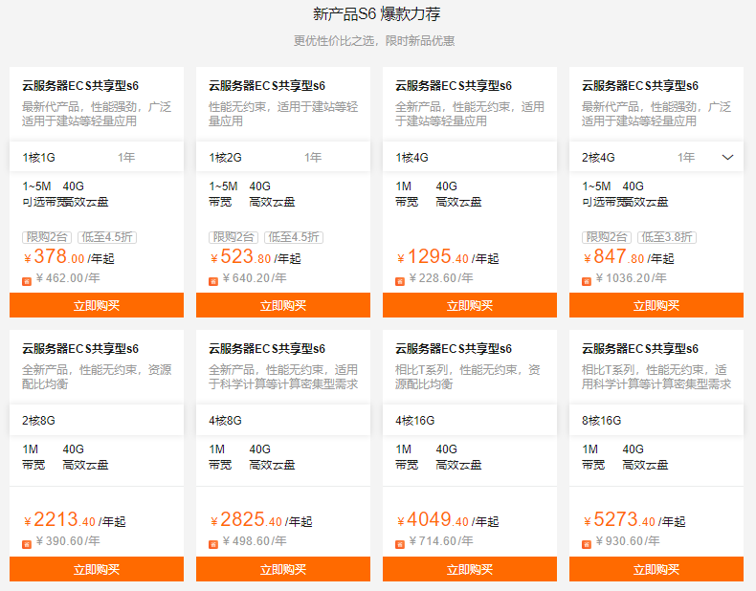Click the title of the 1核1G card
Image resolution: width=756 pixels, height=591 pixels.
pyautogui.click(x=80, y=86)
